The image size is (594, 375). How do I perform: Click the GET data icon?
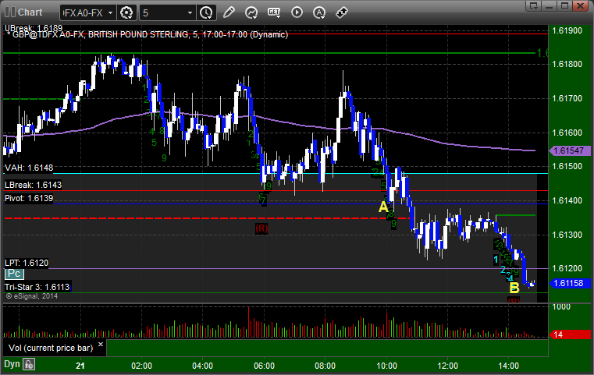(274, 12)
